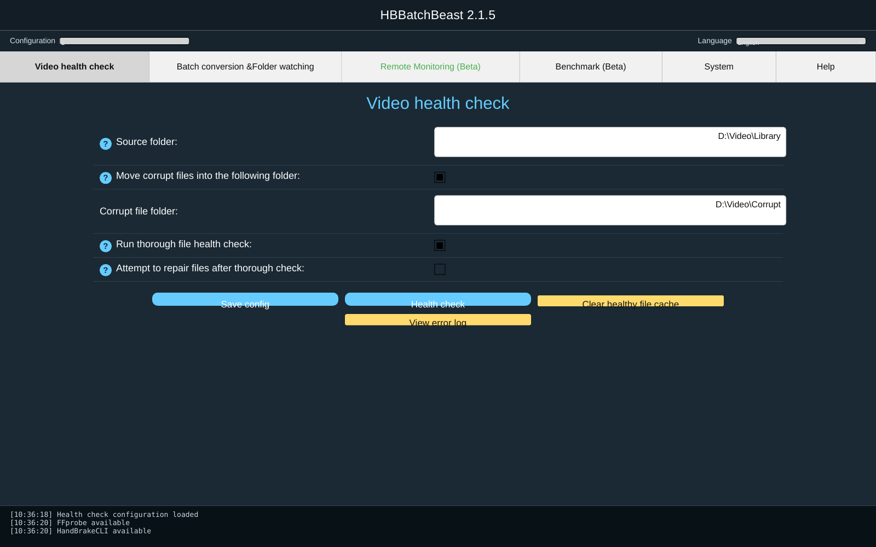Open the Configuration dropdown
The width and height of the screenshot is (876, 547).
coord(125,41)
